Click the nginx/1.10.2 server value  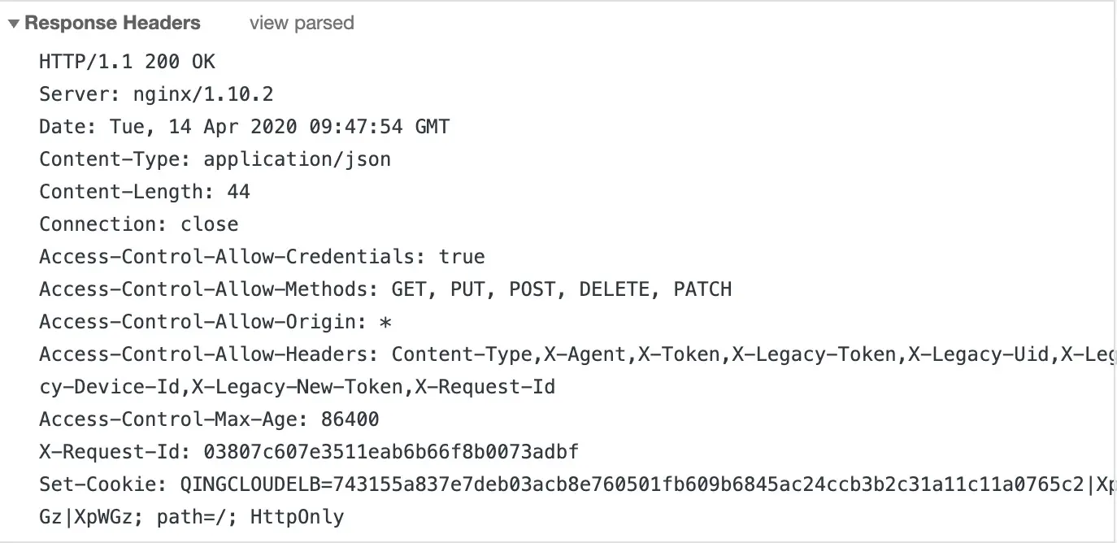(x=203, y=94)
